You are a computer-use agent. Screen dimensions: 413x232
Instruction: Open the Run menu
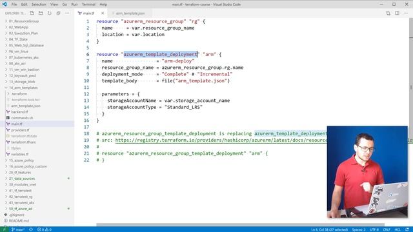(75, 5)
